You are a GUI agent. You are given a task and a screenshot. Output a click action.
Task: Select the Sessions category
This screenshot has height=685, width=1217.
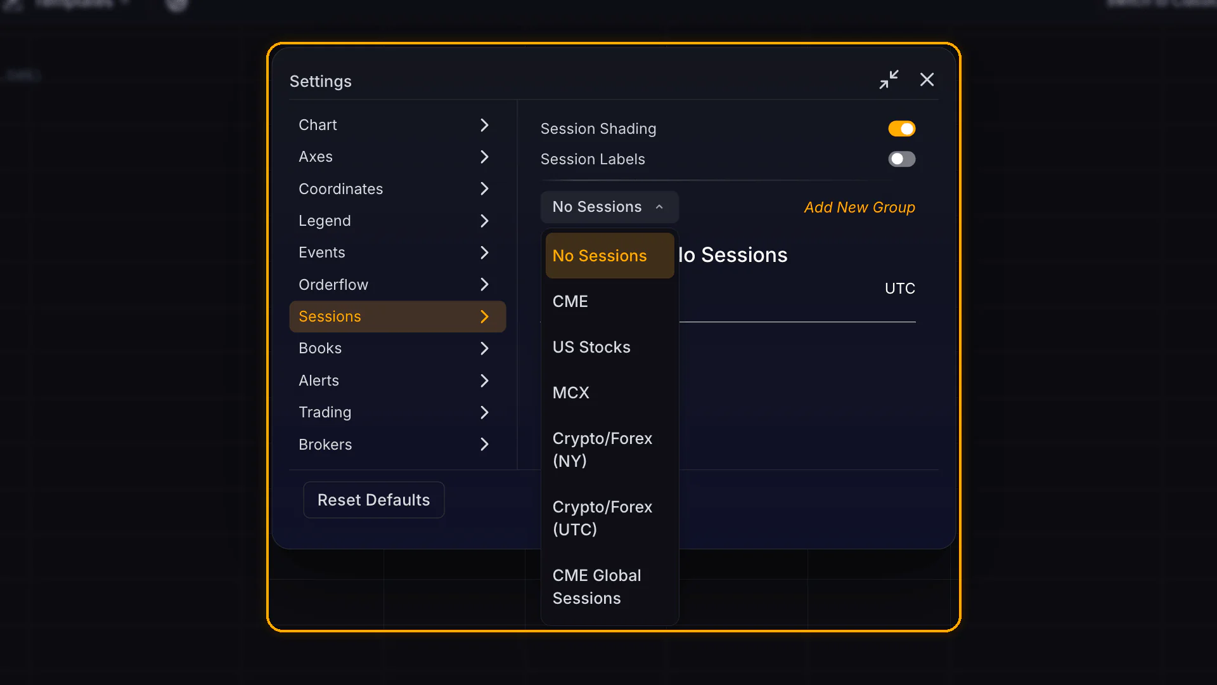[397, 316]
